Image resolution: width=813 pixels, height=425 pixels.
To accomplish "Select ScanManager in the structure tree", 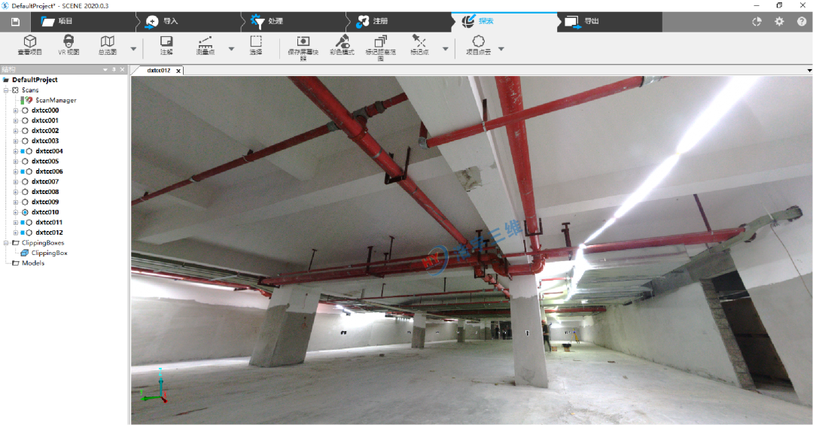I will point(55,100).
